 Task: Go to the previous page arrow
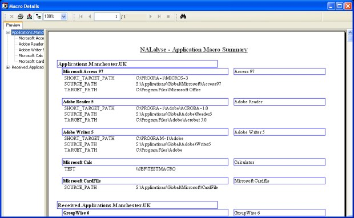[90, 17]
